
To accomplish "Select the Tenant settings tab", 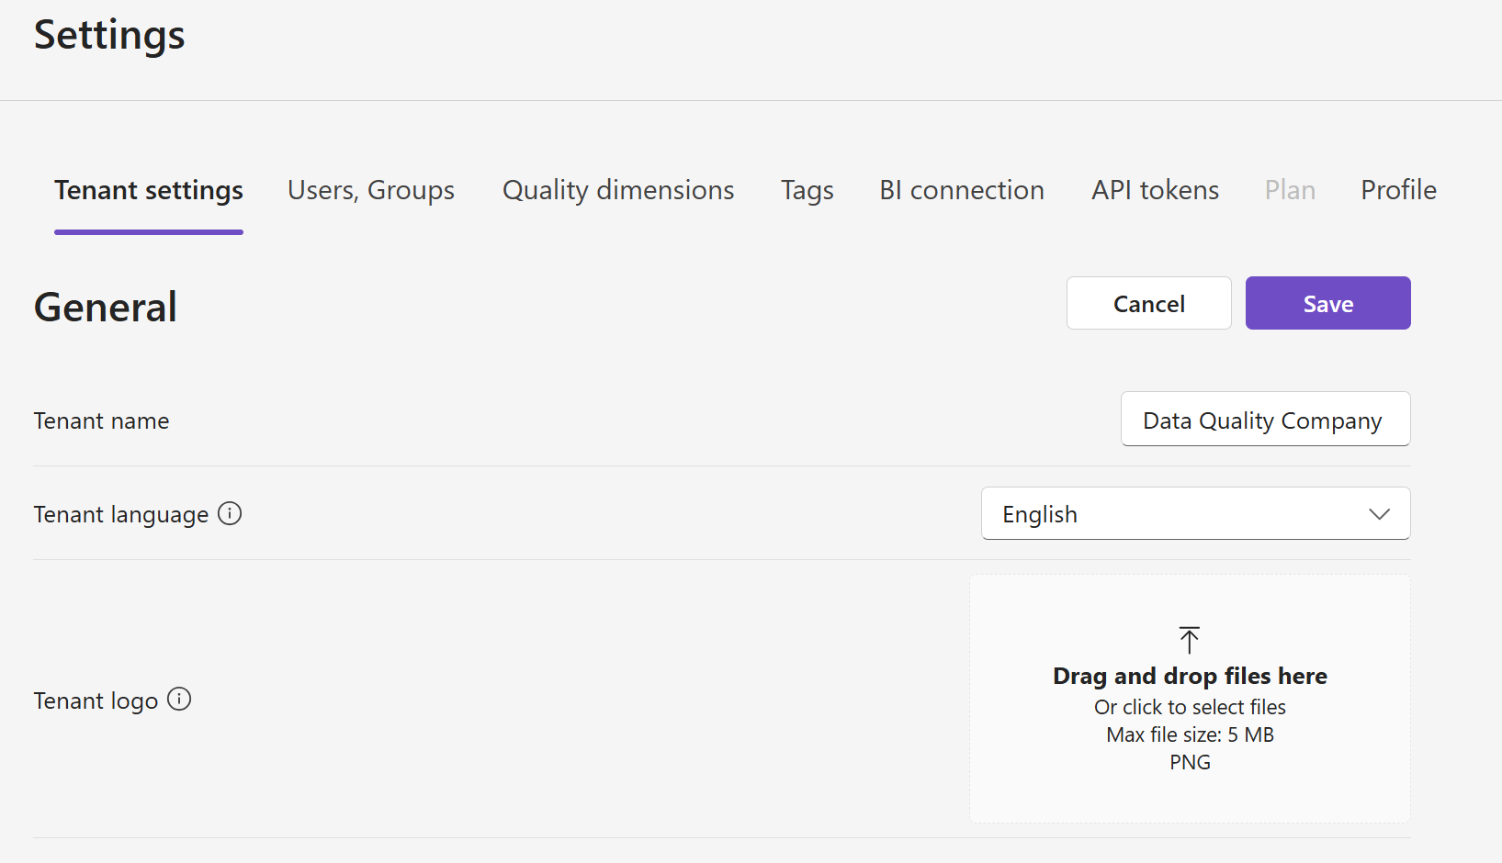I will click(149, 190).
